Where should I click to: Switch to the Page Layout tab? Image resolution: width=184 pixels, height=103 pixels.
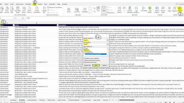click(x=20, y=4)
